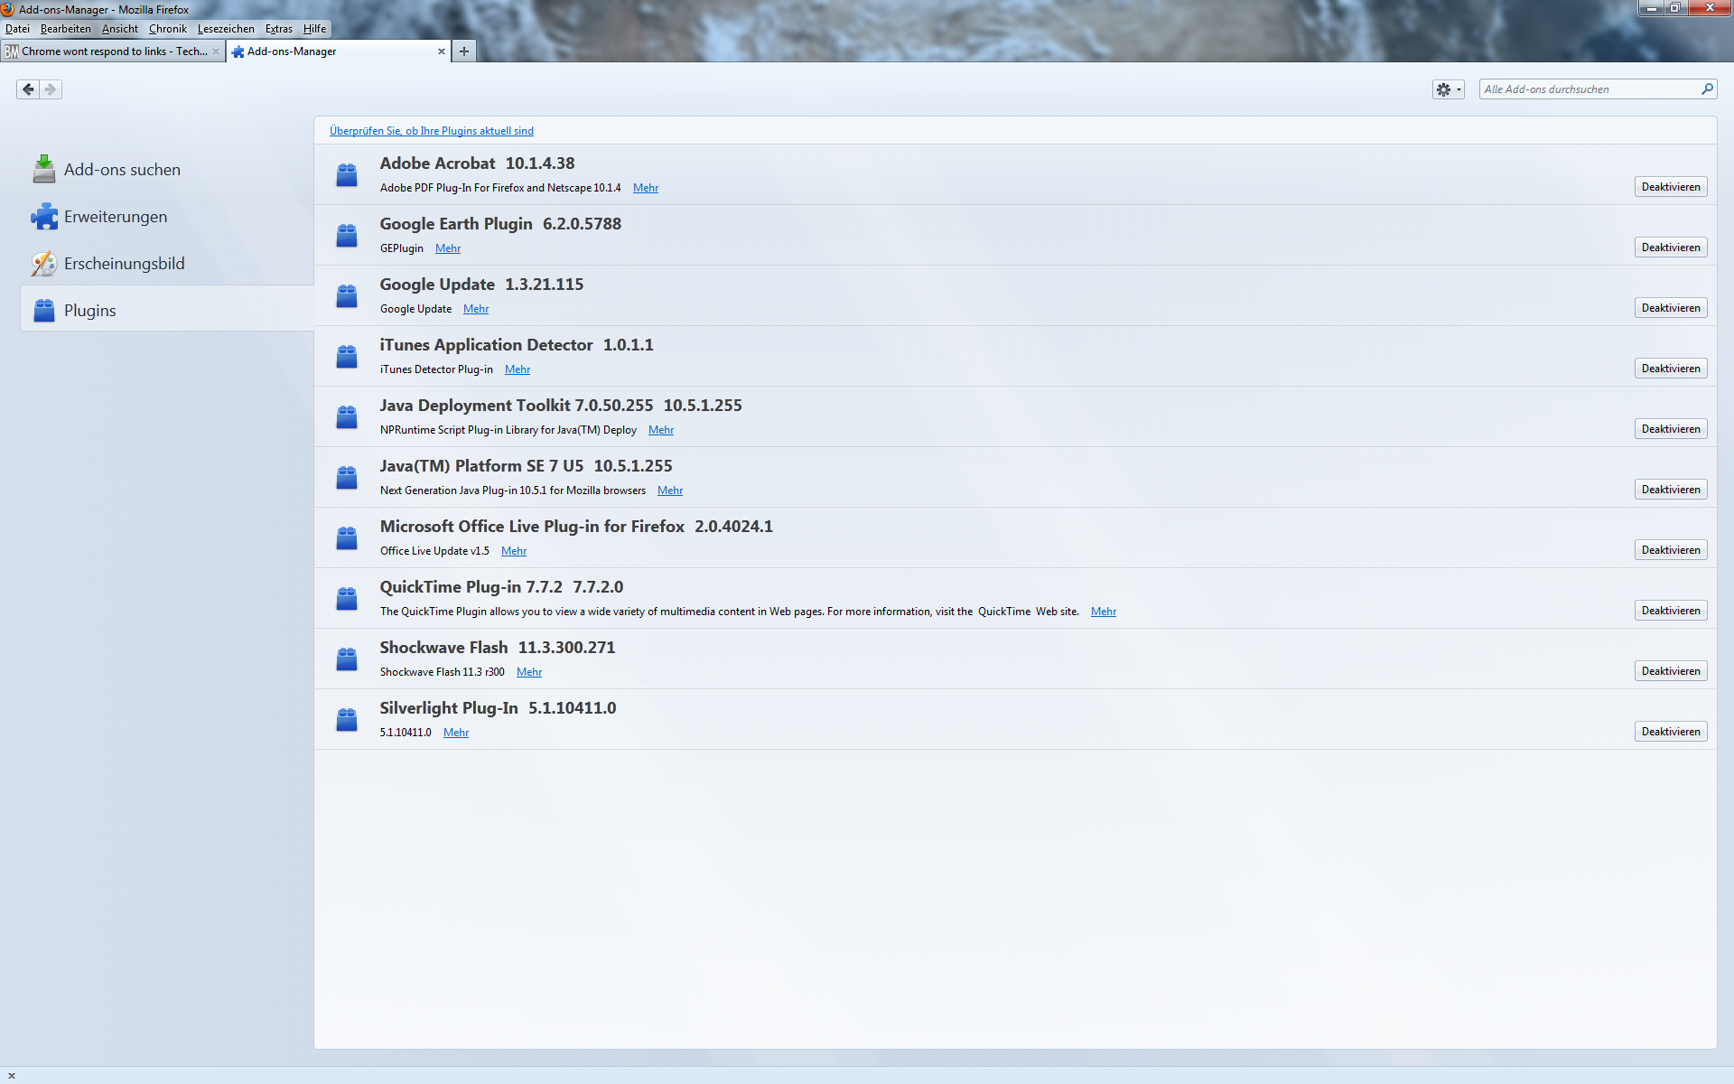Click the QuickTime Plug-in icon
This screenshot has height=1084, width=1734.
point(347,598)
